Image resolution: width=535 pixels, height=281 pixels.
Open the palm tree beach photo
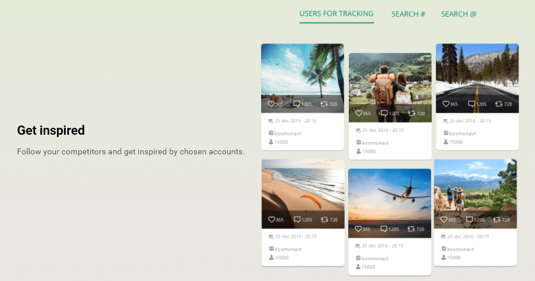click(303, 78)
